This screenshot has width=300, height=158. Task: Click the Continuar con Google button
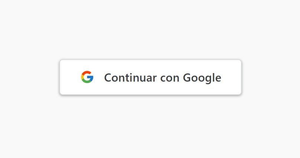coord(151,77)
